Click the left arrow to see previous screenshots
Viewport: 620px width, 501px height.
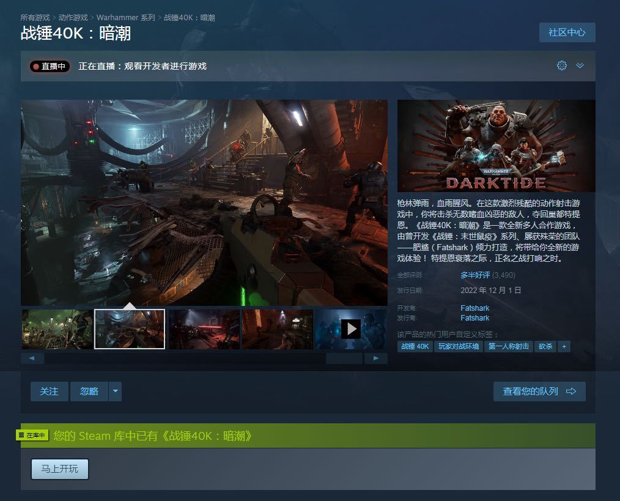click(32, 358)
